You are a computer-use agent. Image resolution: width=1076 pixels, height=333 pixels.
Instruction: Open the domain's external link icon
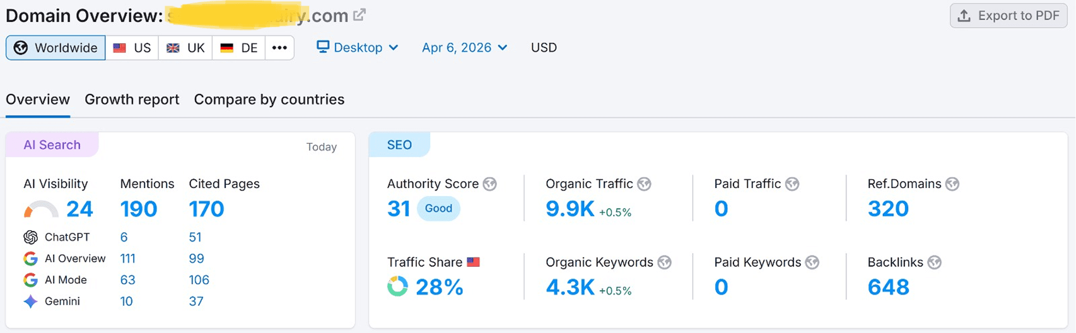(359, 15)
